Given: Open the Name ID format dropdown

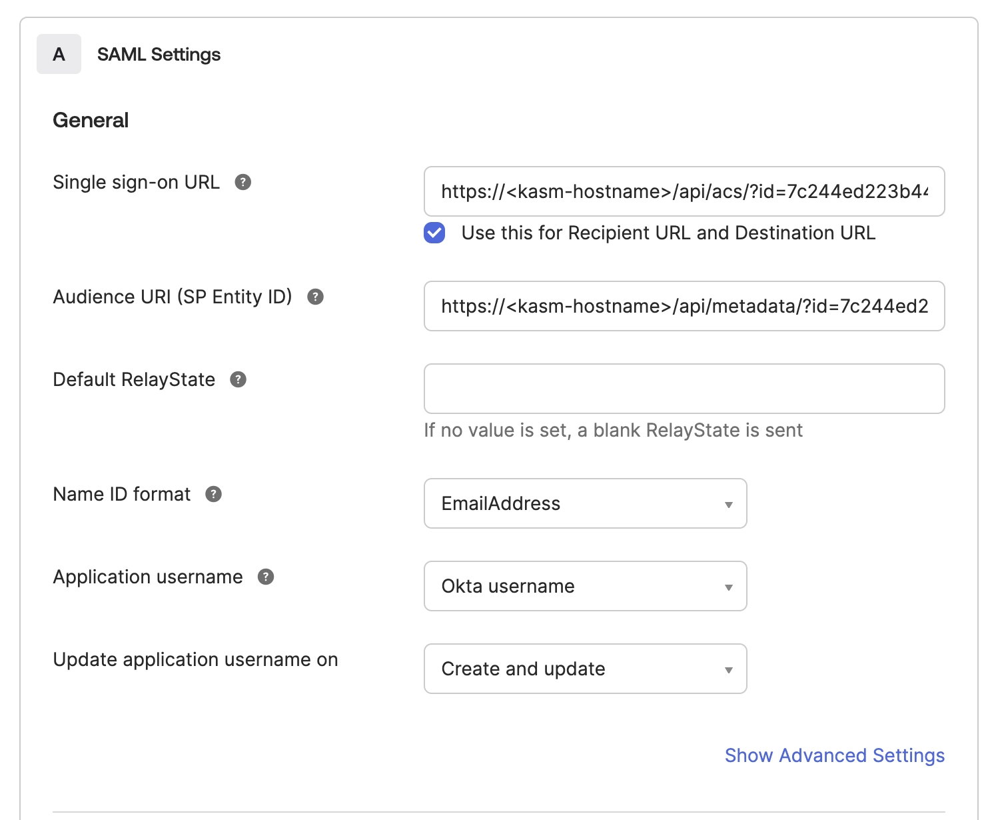Looking at the screenshot, I should [585, 504].
